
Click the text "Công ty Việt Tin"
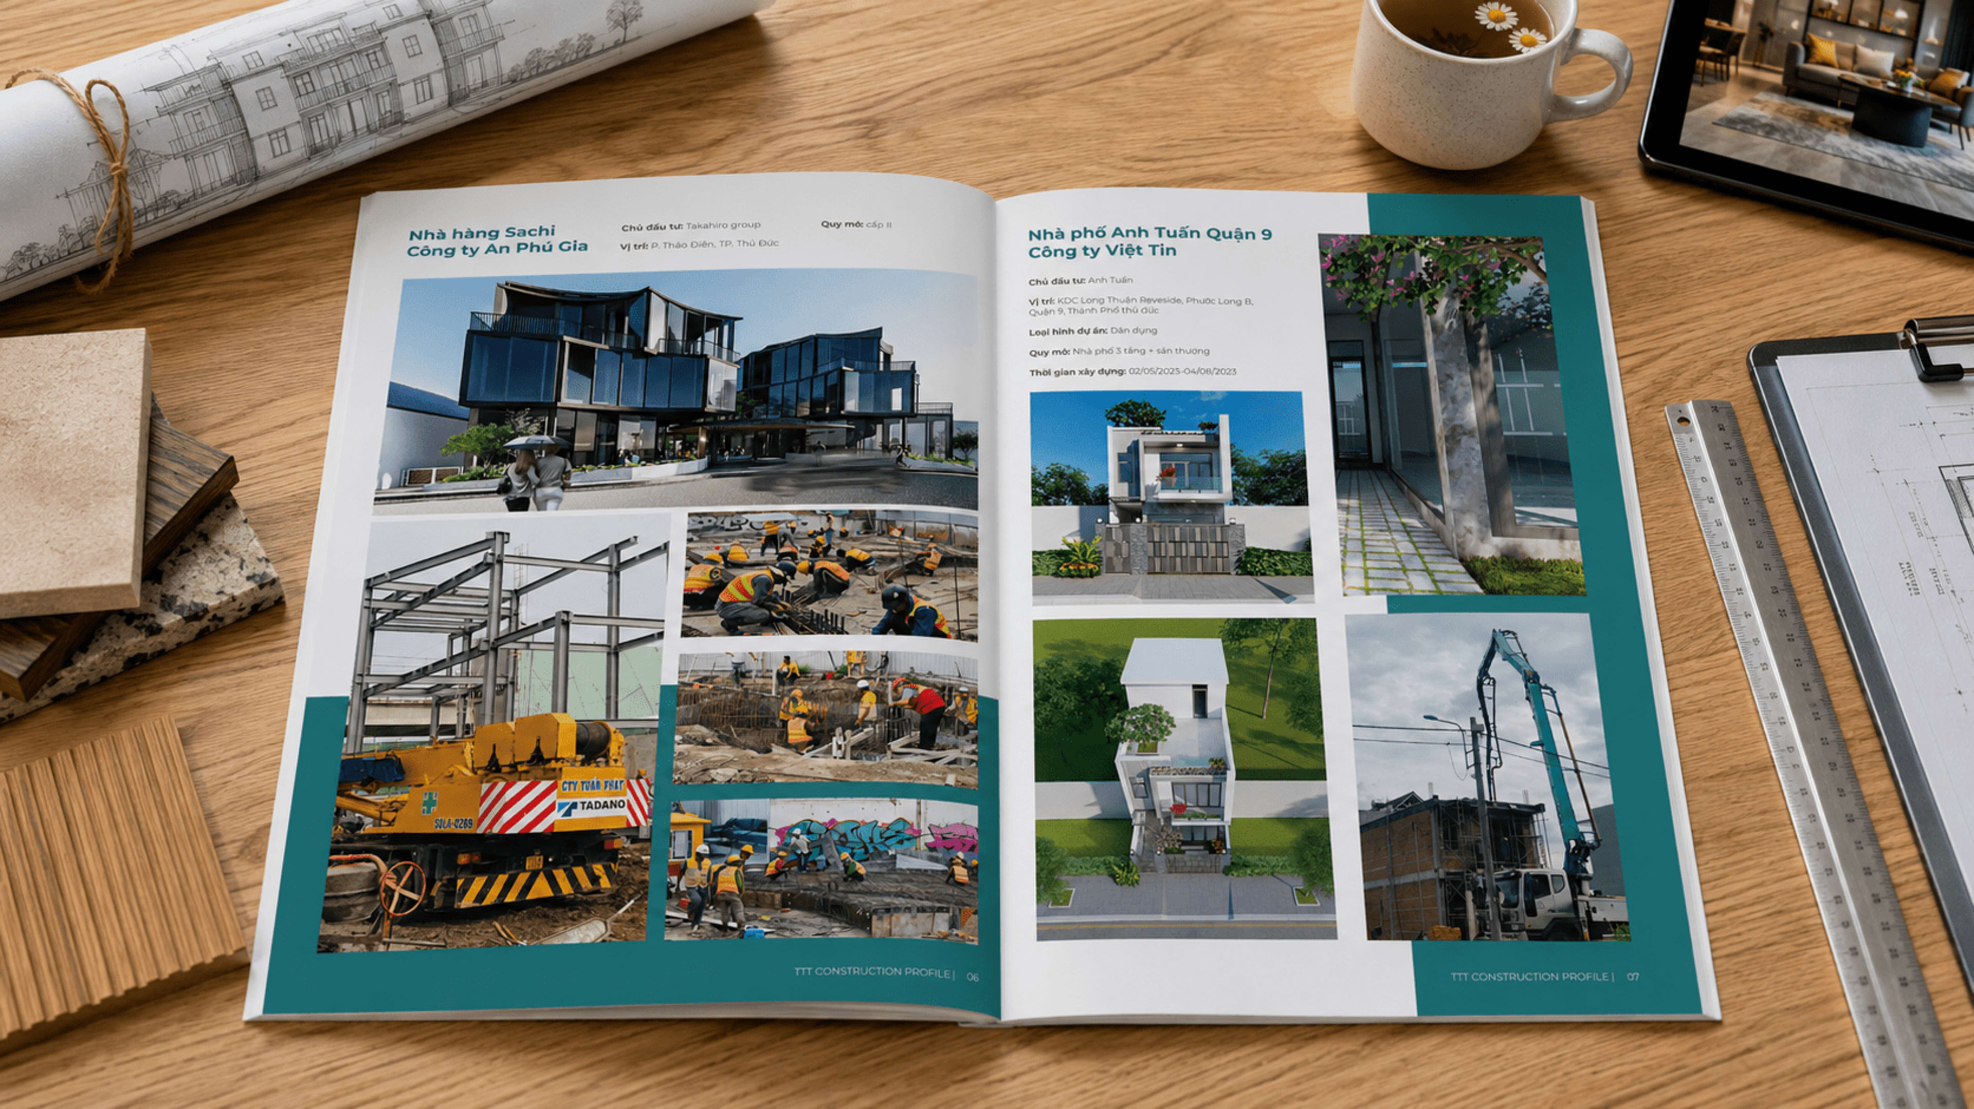coord(1102,251)
